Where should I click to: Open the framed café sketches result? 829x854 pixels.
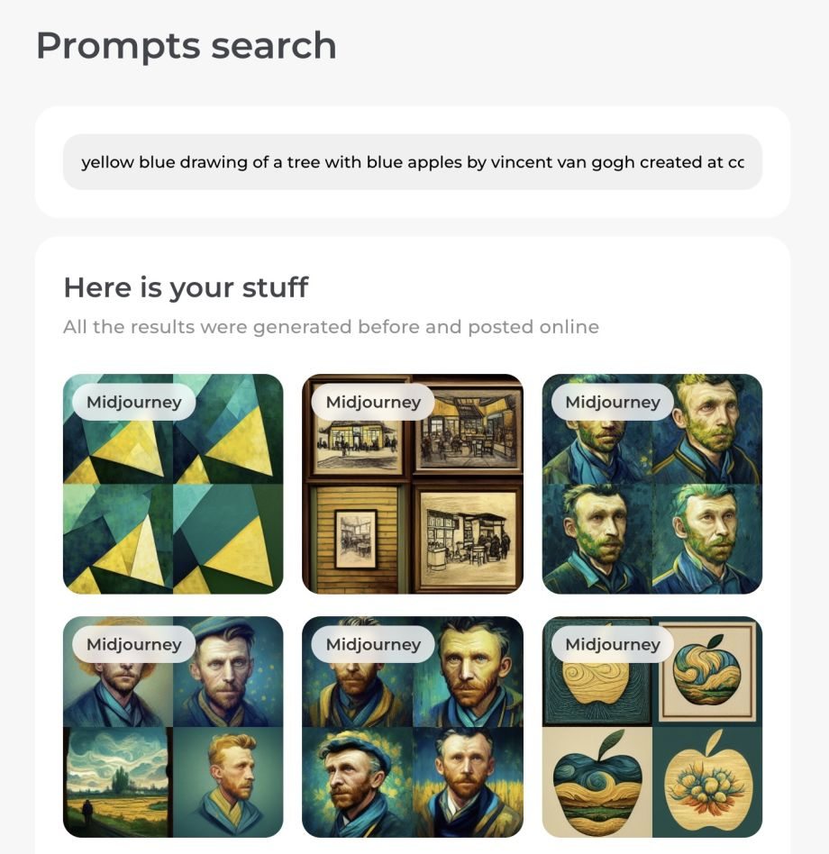[413, 484]
